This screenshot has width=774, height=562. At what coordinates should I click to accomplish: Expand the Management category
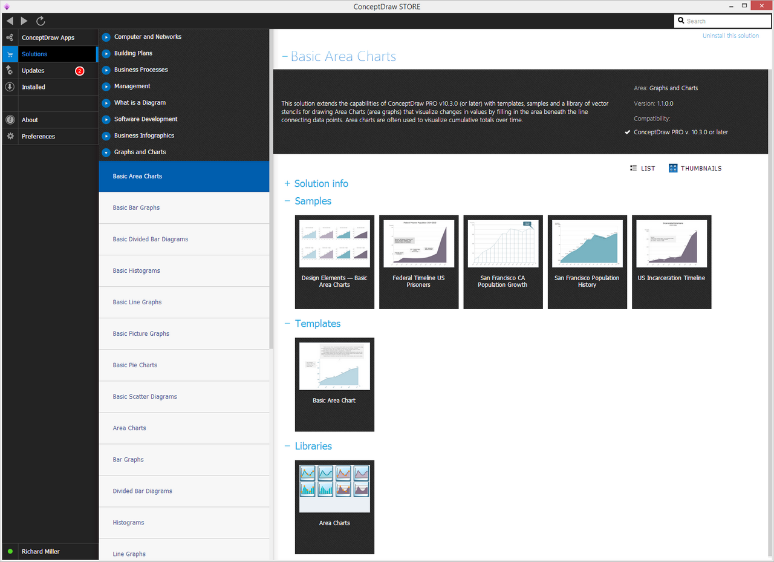pos(106,87)
